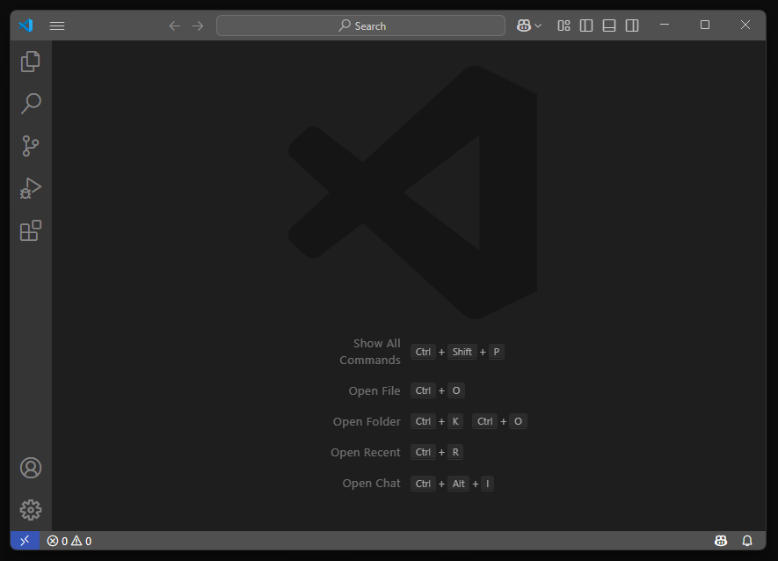Open the Run and Debug view
Viewport: 778px width, 561px height.
point(31,188)
